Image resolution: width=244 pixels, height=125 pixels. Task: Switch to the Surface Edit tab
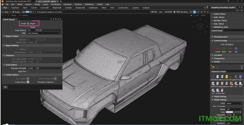(80, 8)
